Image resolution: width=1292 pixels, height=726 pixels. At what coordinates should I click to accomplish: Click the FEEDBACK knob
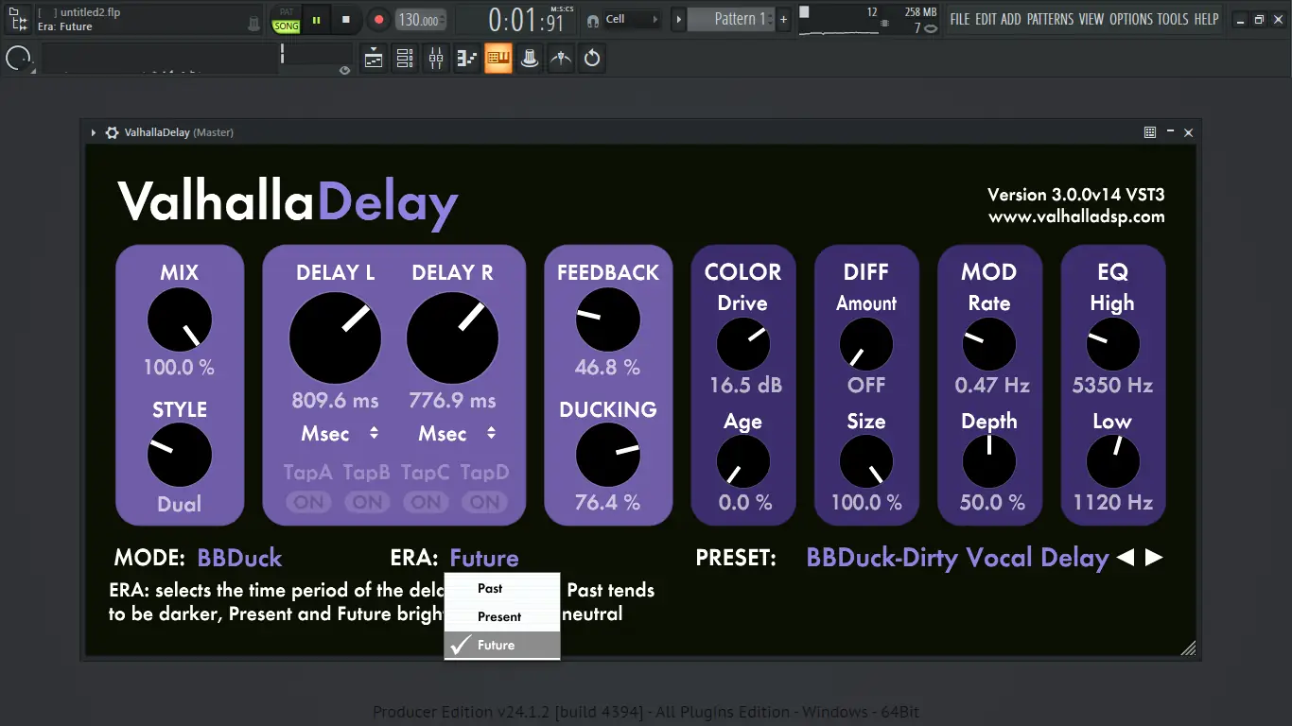(x=608, y=320)
